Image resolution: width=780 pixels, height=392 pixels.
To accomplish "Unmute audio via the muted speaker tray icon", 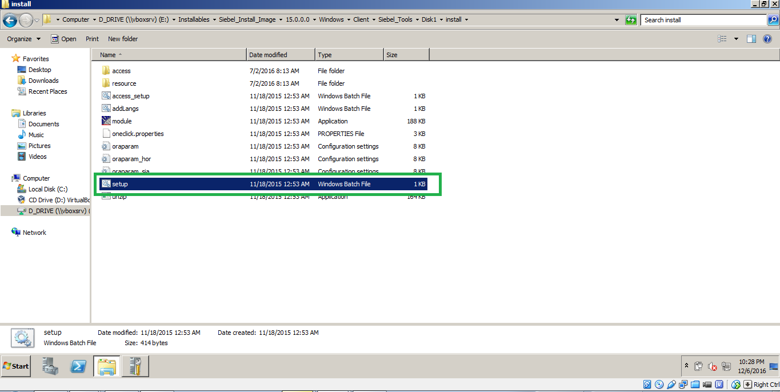I will pos(712,366).
